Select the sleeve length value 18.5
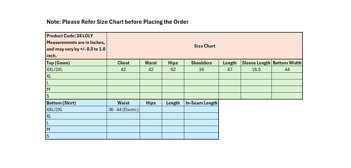The height and width of the screenshot is (168, 351). (256, 69)
